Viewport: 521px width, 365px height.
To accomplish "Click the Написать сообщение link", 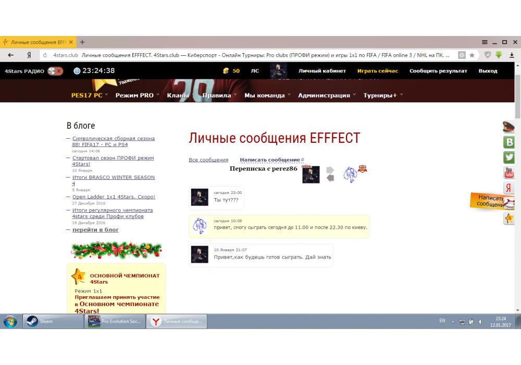I will (270, 160).
